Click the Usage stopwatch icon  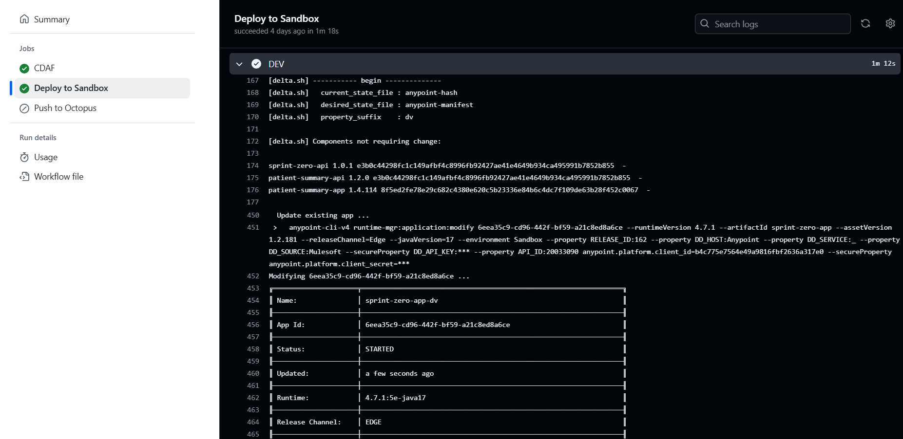point(24,157)
